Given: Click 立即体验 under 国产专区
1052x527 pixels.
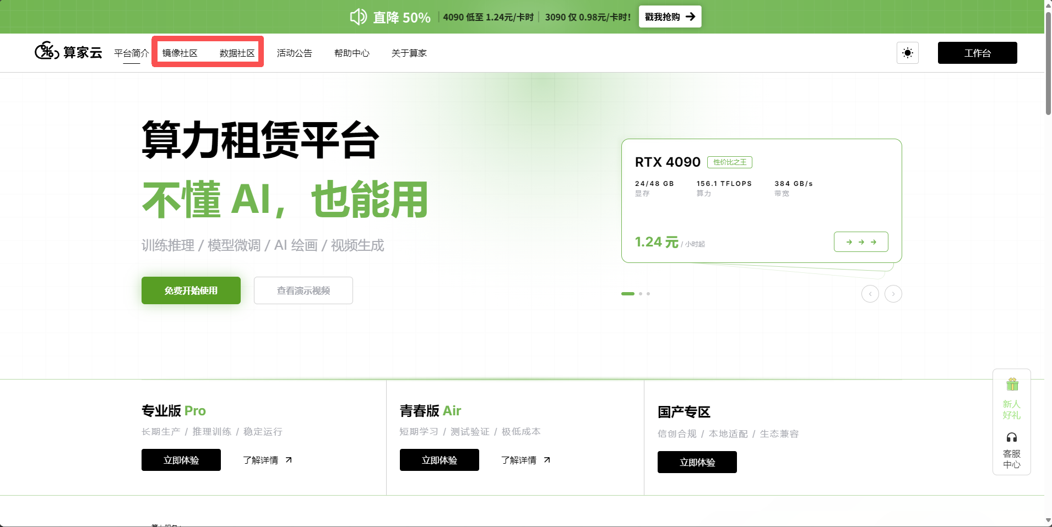Looking at the screenshot, I should [x=697, y=462].
